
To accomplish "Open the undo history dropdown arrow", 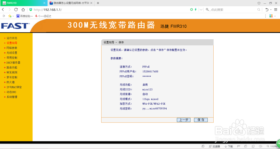I will [271, 10].
